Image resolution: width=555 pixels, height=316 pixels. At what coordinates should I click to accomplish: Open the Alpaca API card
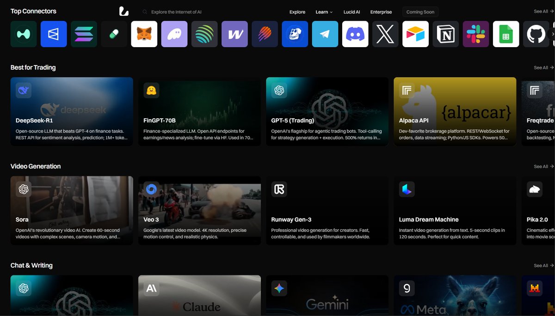455,111
